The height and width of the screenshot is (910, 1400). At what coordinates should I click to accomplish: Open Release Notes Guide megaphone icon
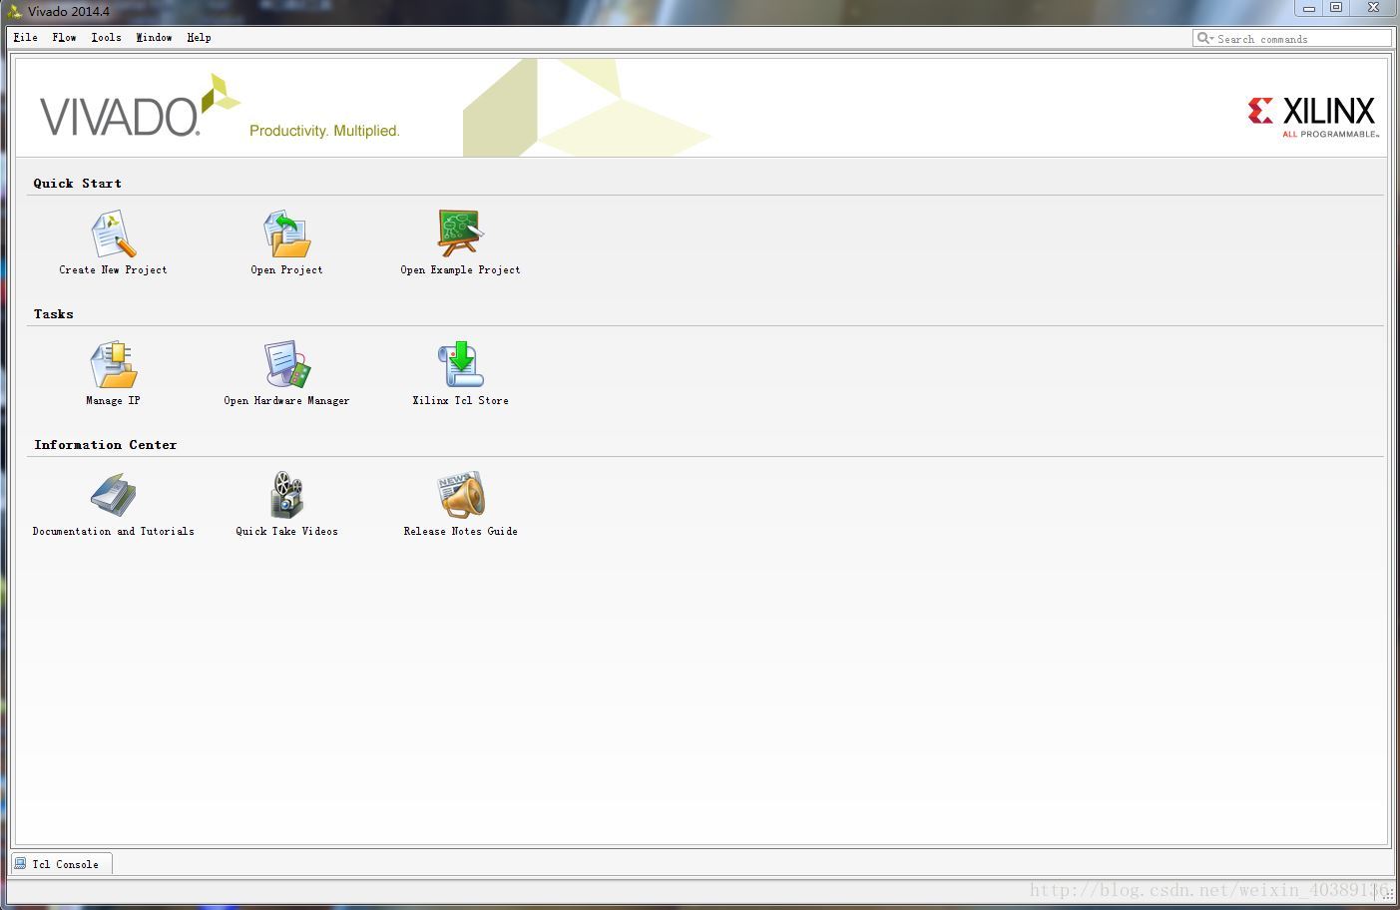point(460,495)
